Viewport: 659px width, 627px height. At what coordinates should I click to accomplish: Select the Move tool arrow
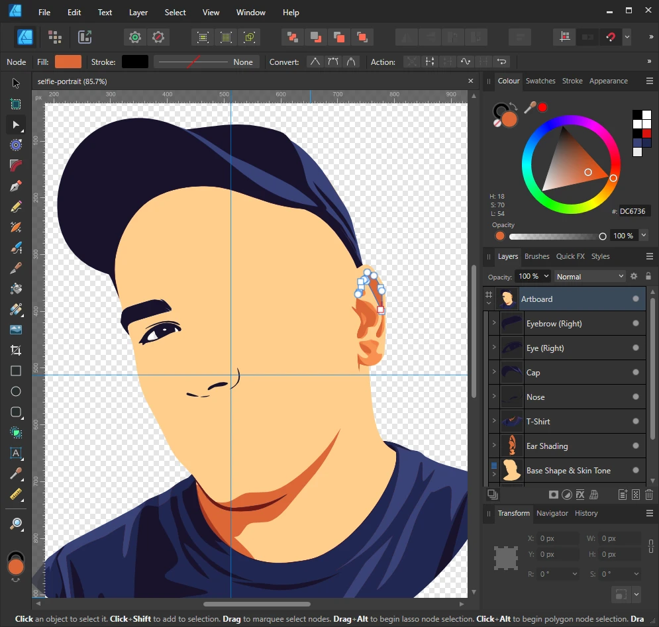[16, 83]
